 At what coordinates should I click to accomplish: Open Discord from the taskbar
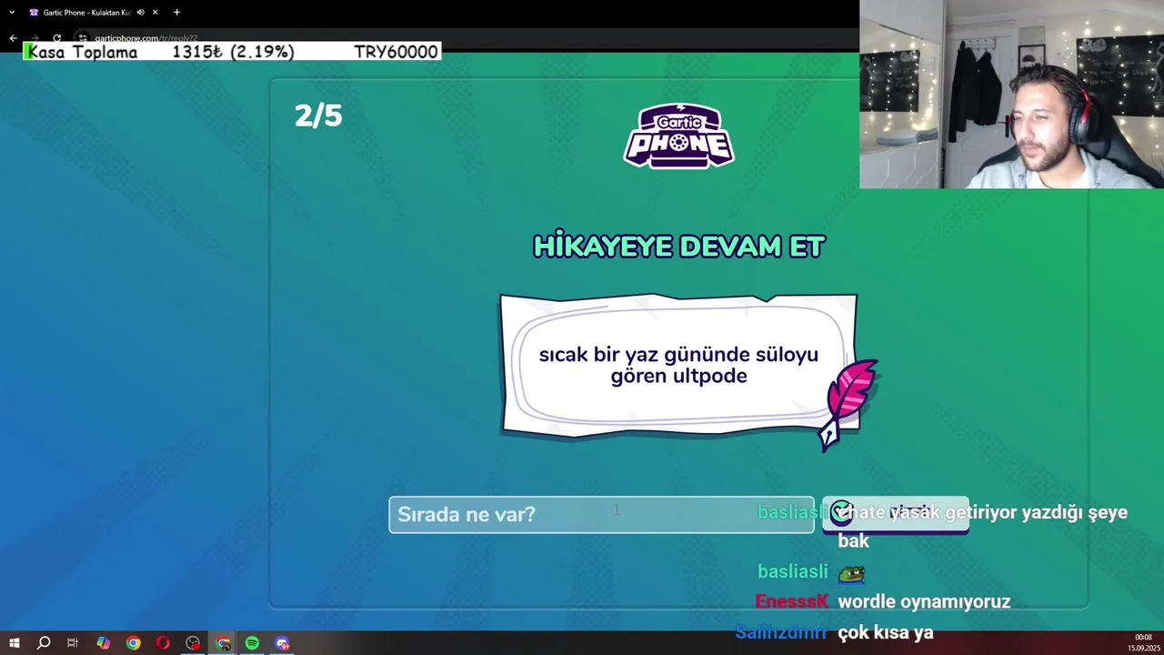click(x=282, y=643)
